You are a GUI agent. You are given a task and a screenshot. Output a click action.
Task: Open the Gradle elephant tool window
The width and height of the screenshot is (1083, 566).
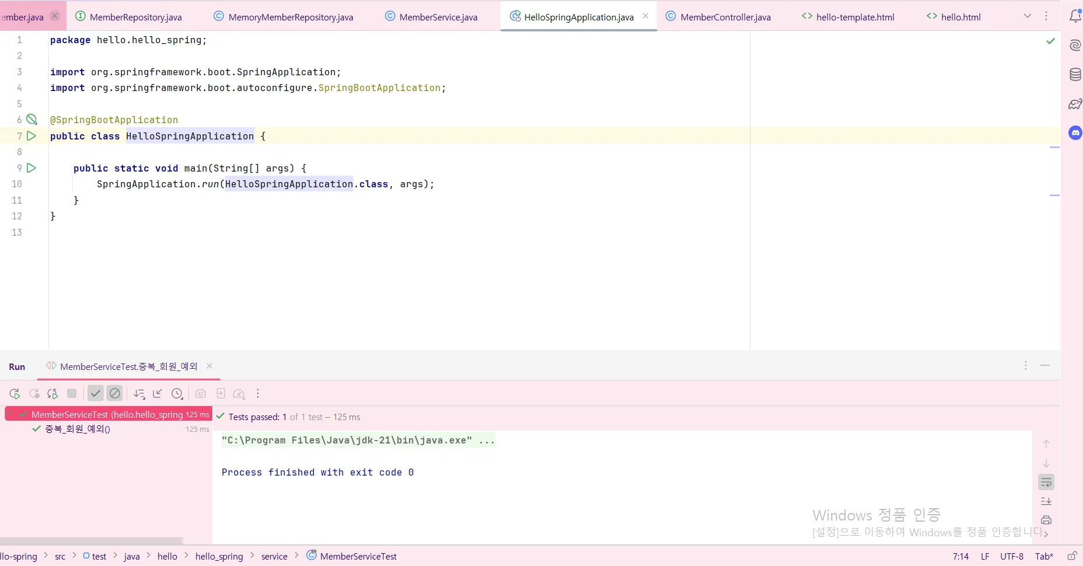(x=1075, y=104)
